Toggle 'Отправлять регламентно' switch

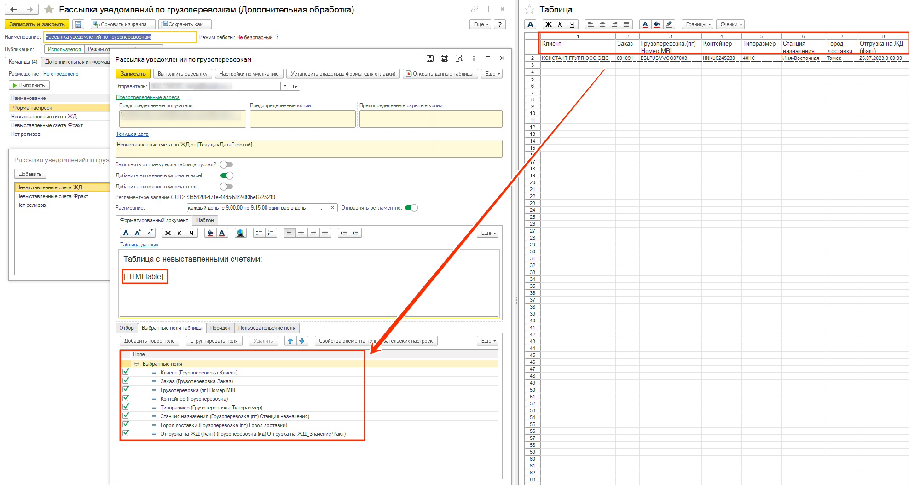tap(411, 208)
